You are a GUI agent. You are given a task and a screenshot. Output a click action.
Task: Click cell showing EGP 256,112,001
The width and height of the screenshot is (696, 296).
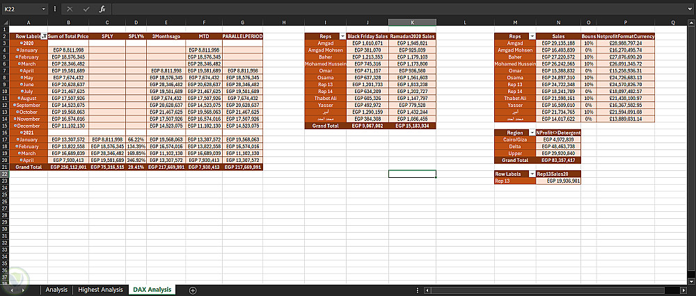(x=68, y=167)
